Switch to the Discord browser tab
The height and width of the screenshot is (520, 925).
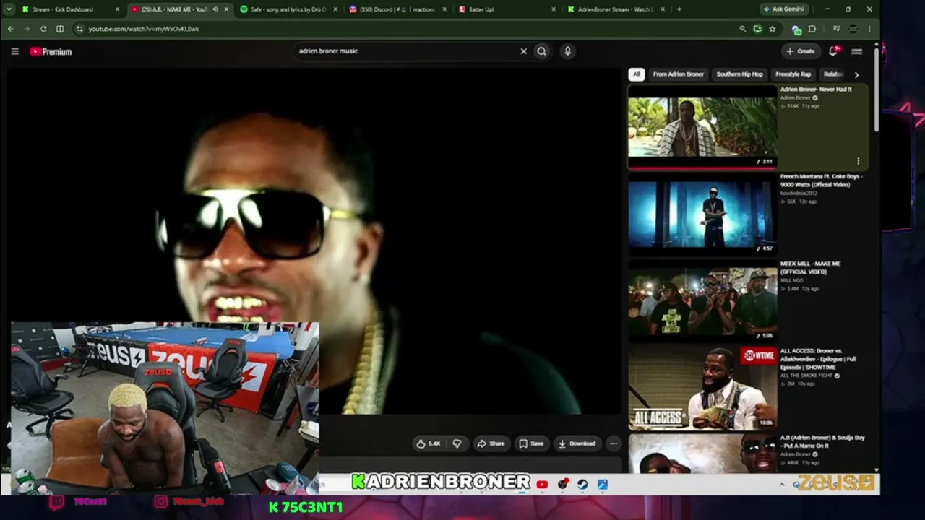(x=397, y=9)
